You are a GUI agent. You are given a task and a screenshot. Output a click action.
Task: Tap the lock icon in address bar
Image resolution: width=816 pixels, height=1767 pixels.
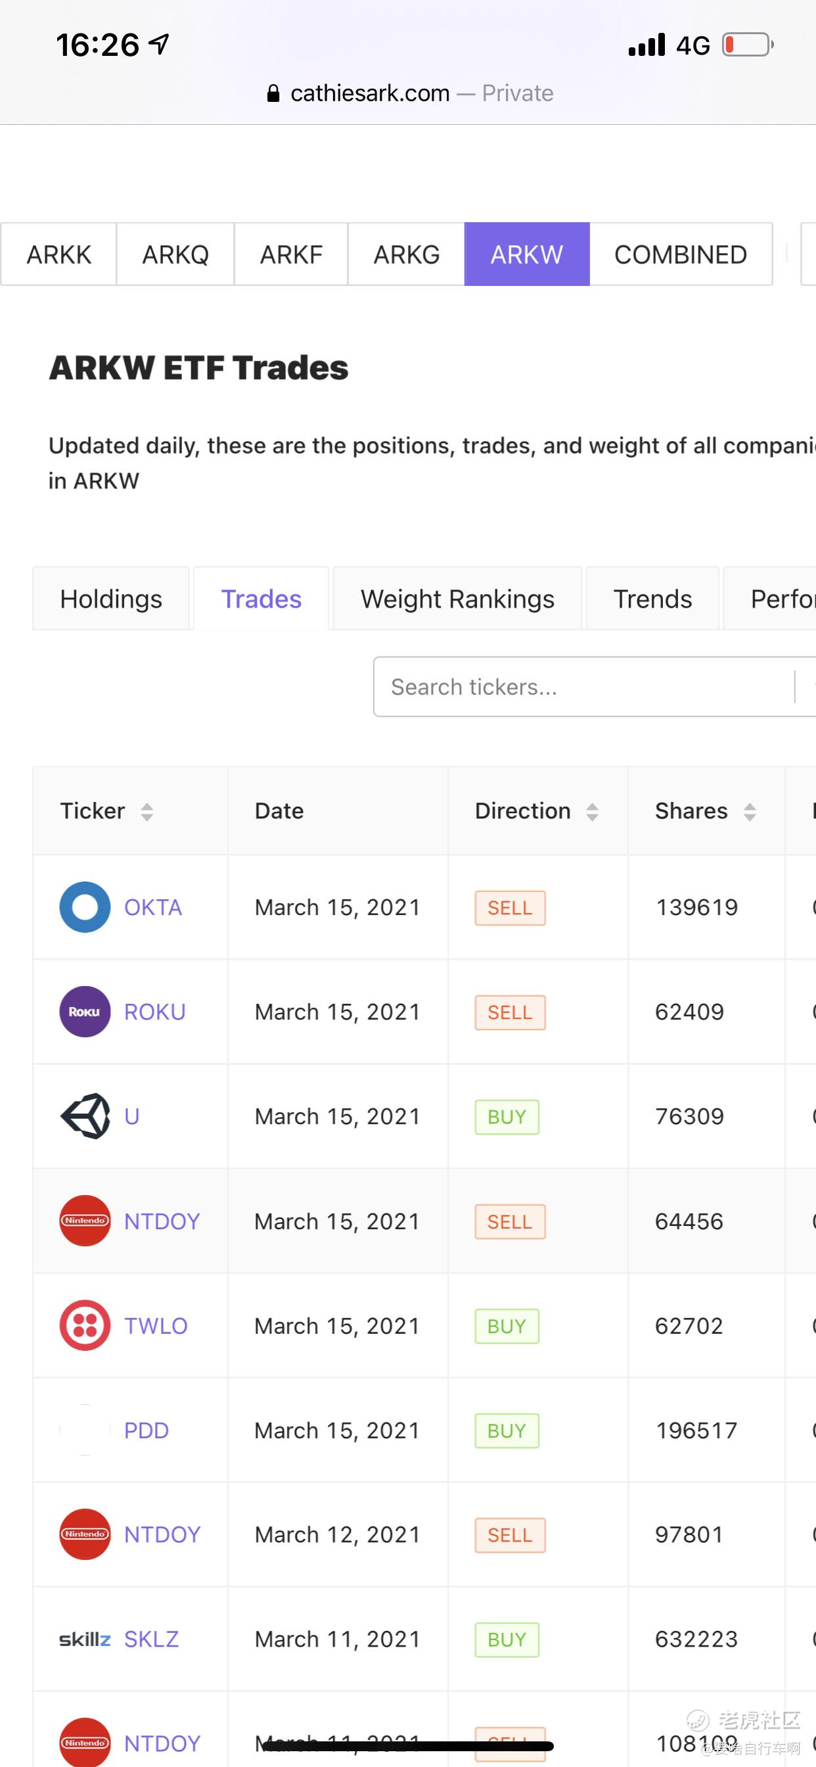coord(273,93)
